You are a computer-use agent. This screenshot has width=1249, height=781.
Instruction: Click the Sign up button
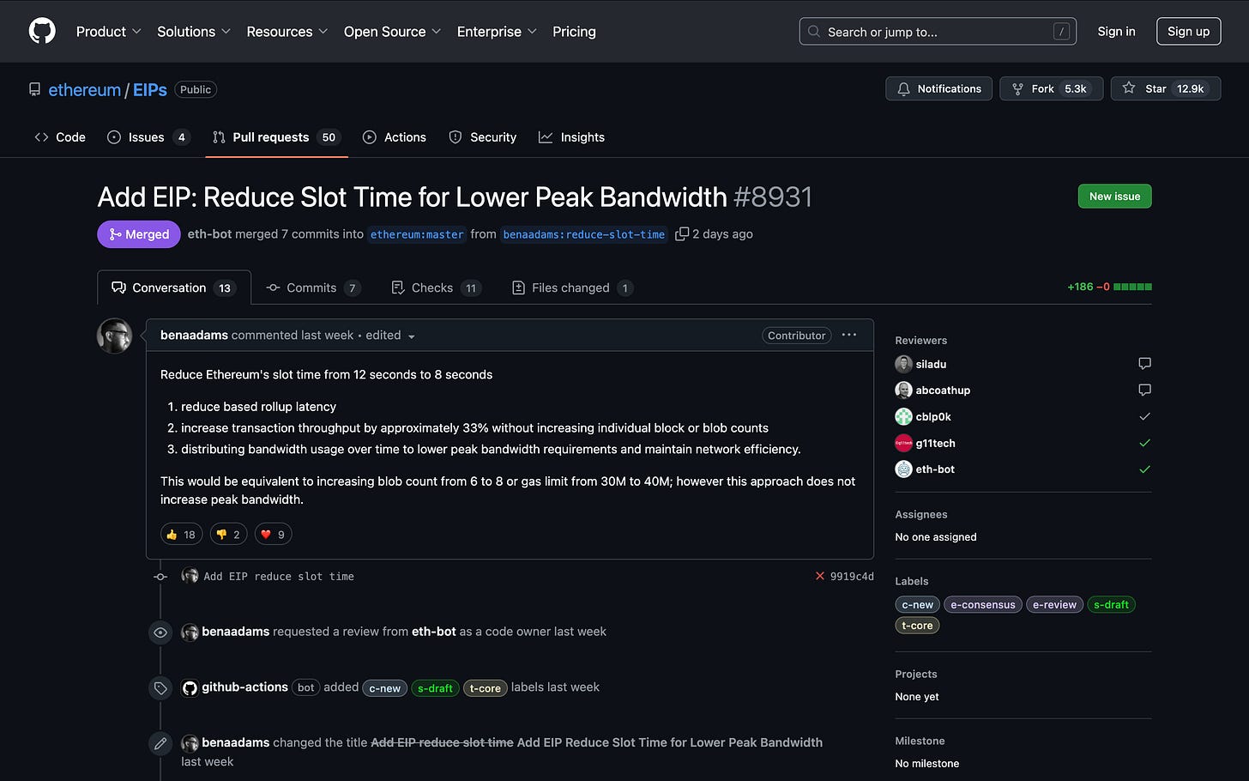(x=1188, y=32)
